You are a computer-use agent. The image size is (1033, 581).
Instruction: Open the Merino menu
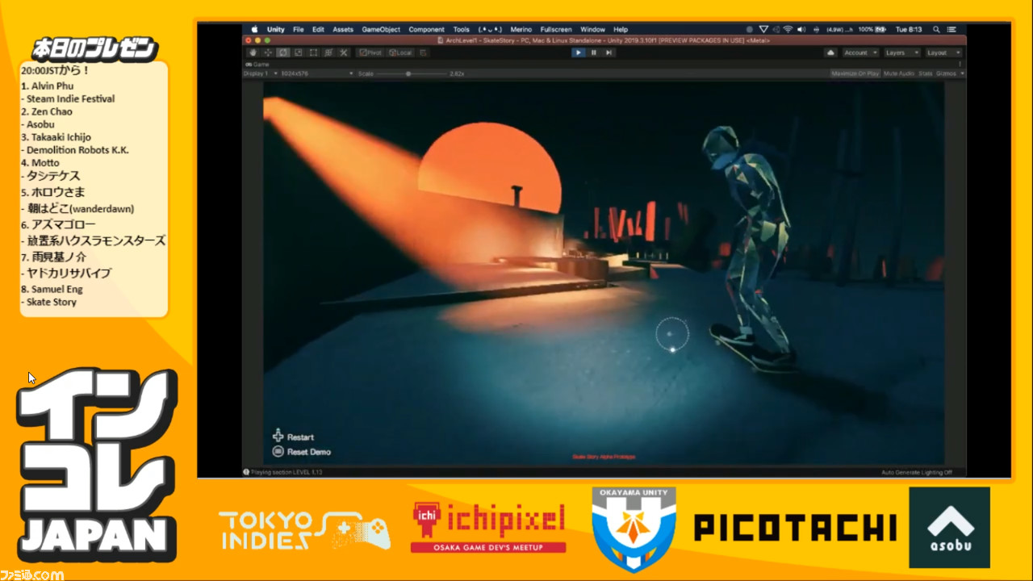(x=521, y=29)
